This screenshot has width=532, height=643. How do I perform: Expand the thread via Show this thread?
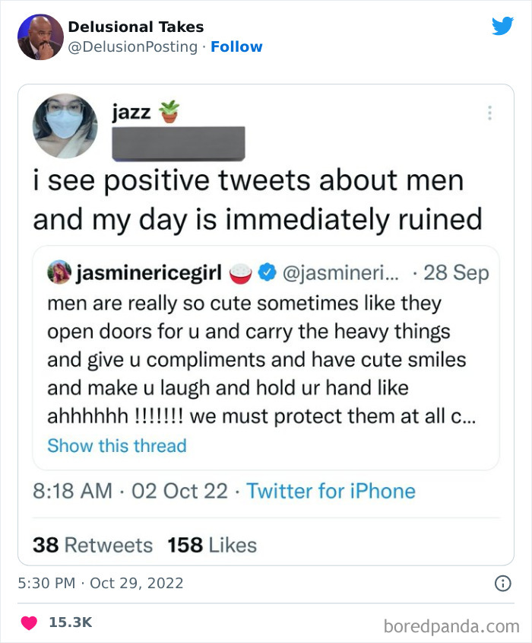116,447
